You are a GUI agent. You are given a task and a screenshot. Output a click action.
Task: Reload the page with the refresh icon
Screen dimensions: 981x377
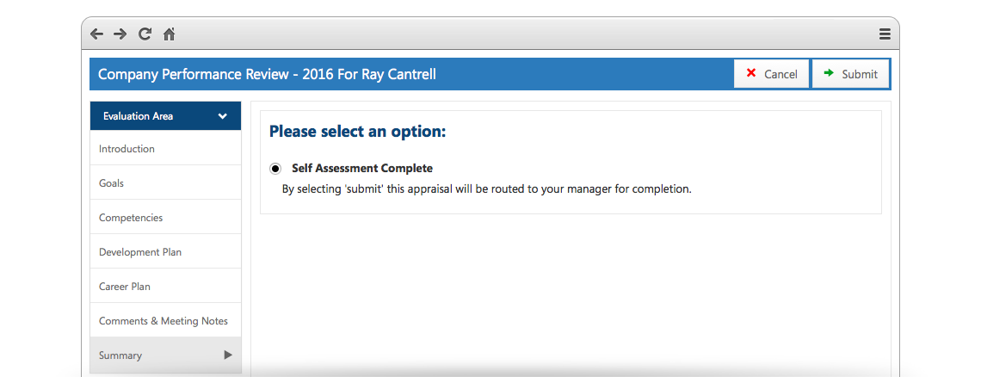[145, 34]
